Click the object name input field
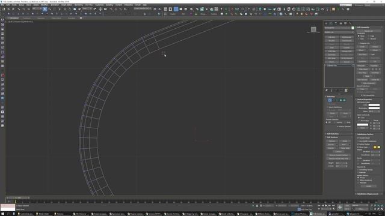 tap(337, 28)
